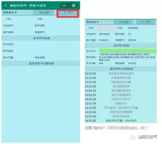The width and height of the screenshot is (162, 144).
Task: Click the WeChat logo watermark icon
Action: (132, 137)
